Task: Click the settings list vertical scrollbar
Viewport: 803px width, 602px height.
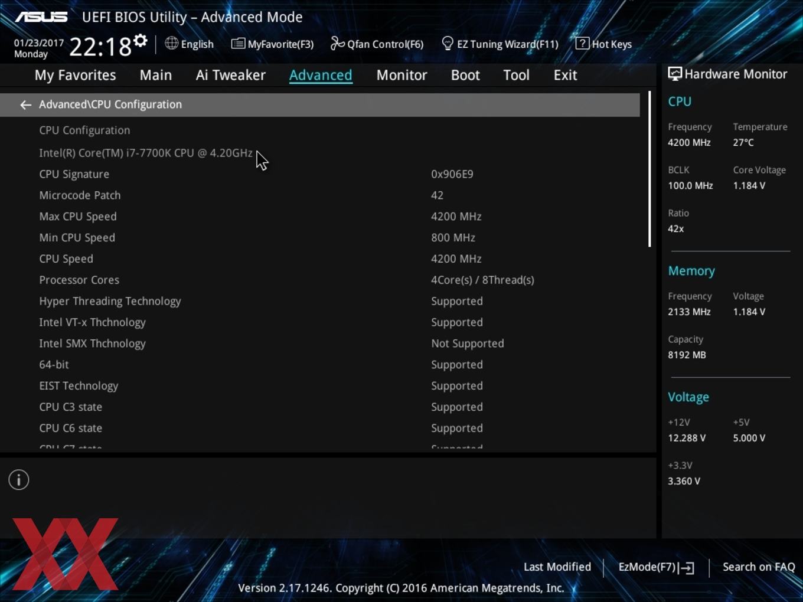Action: [649, 169]
